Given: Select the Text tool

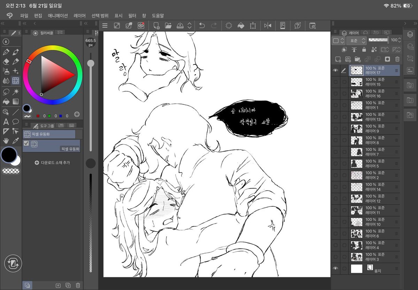Looking at the screenshot, I should click(x=6, y=122).
